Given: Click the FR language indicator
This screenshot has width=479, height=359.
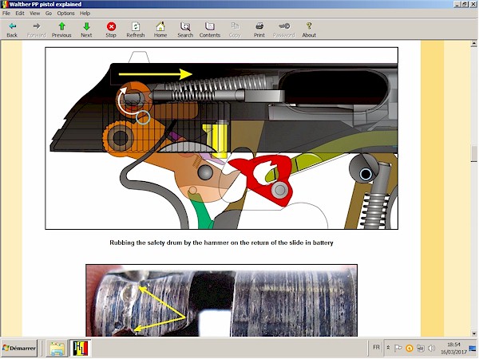Looking at the screenshot, I should click(376, 347).
